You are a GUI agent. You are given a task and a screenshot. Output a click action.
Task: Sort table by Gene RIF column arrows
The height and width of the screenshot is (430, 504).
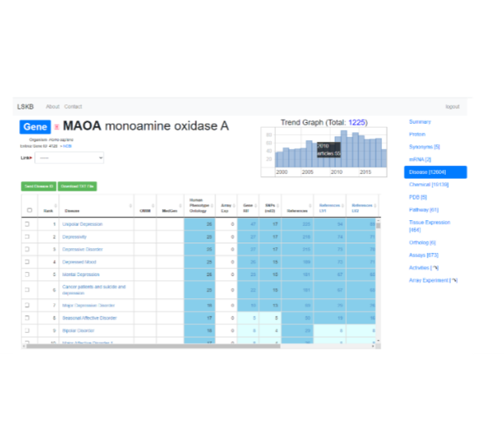256,206
